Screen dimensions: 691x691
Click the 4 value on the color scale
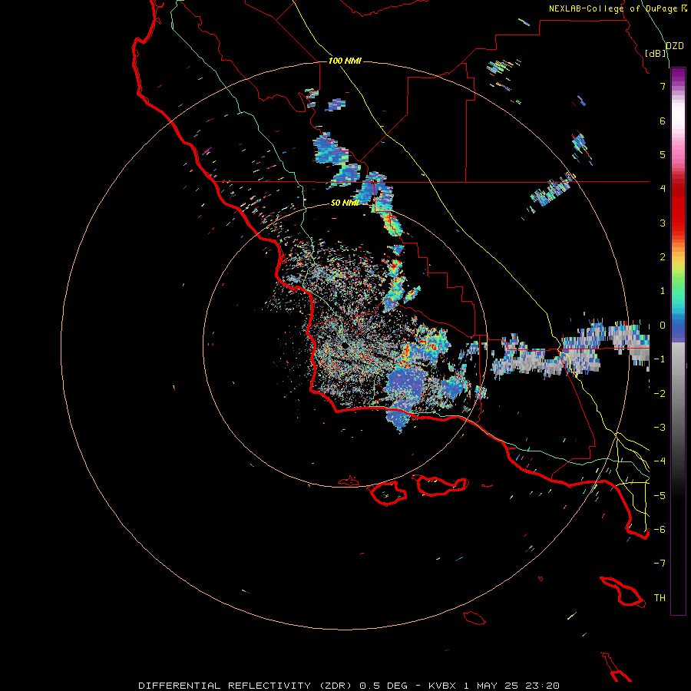[663, 189]
